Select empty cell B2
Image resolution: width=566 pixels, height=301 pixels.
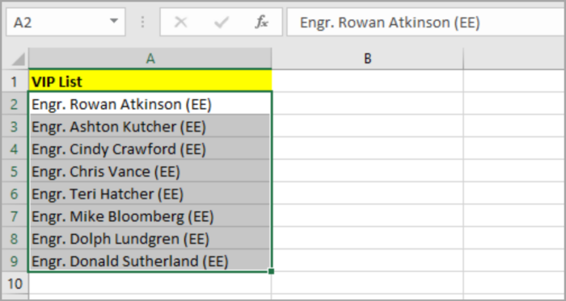coord(367,104)
